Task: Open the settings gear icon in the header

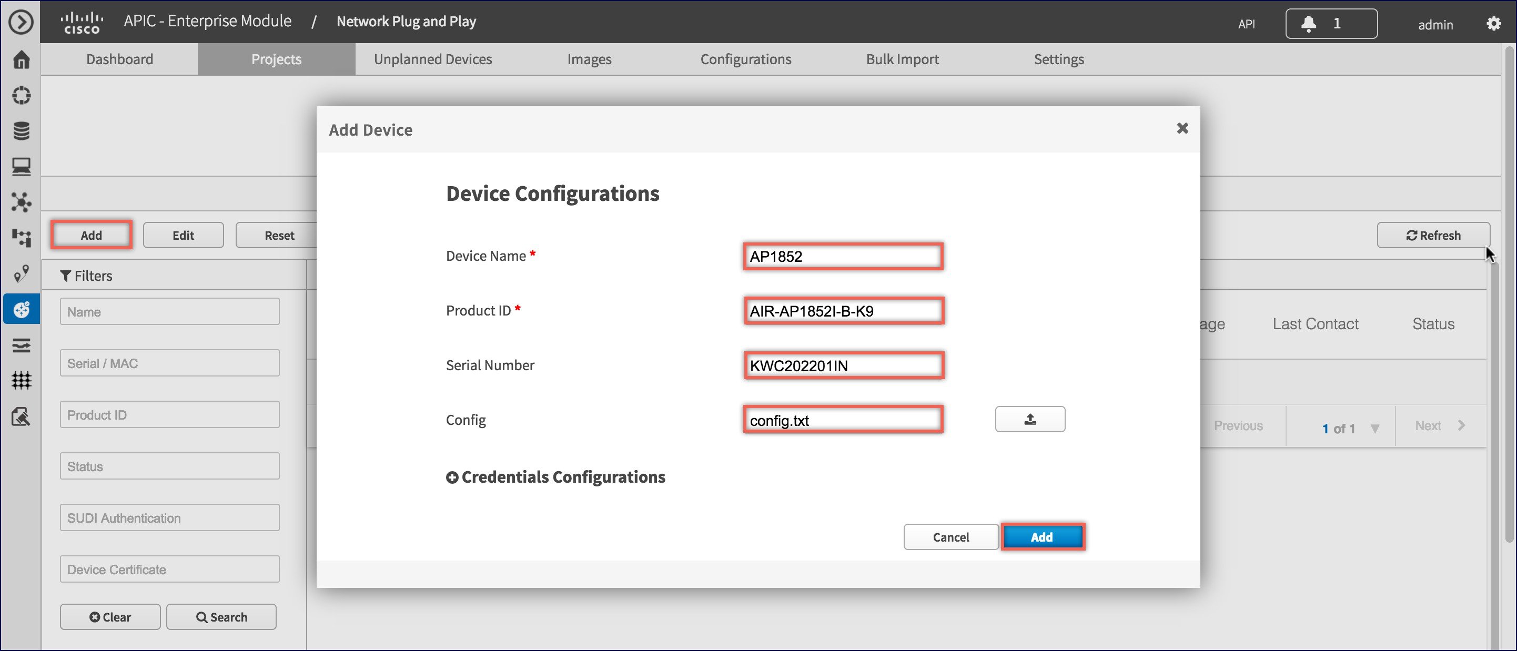Action: (1493, 24)
